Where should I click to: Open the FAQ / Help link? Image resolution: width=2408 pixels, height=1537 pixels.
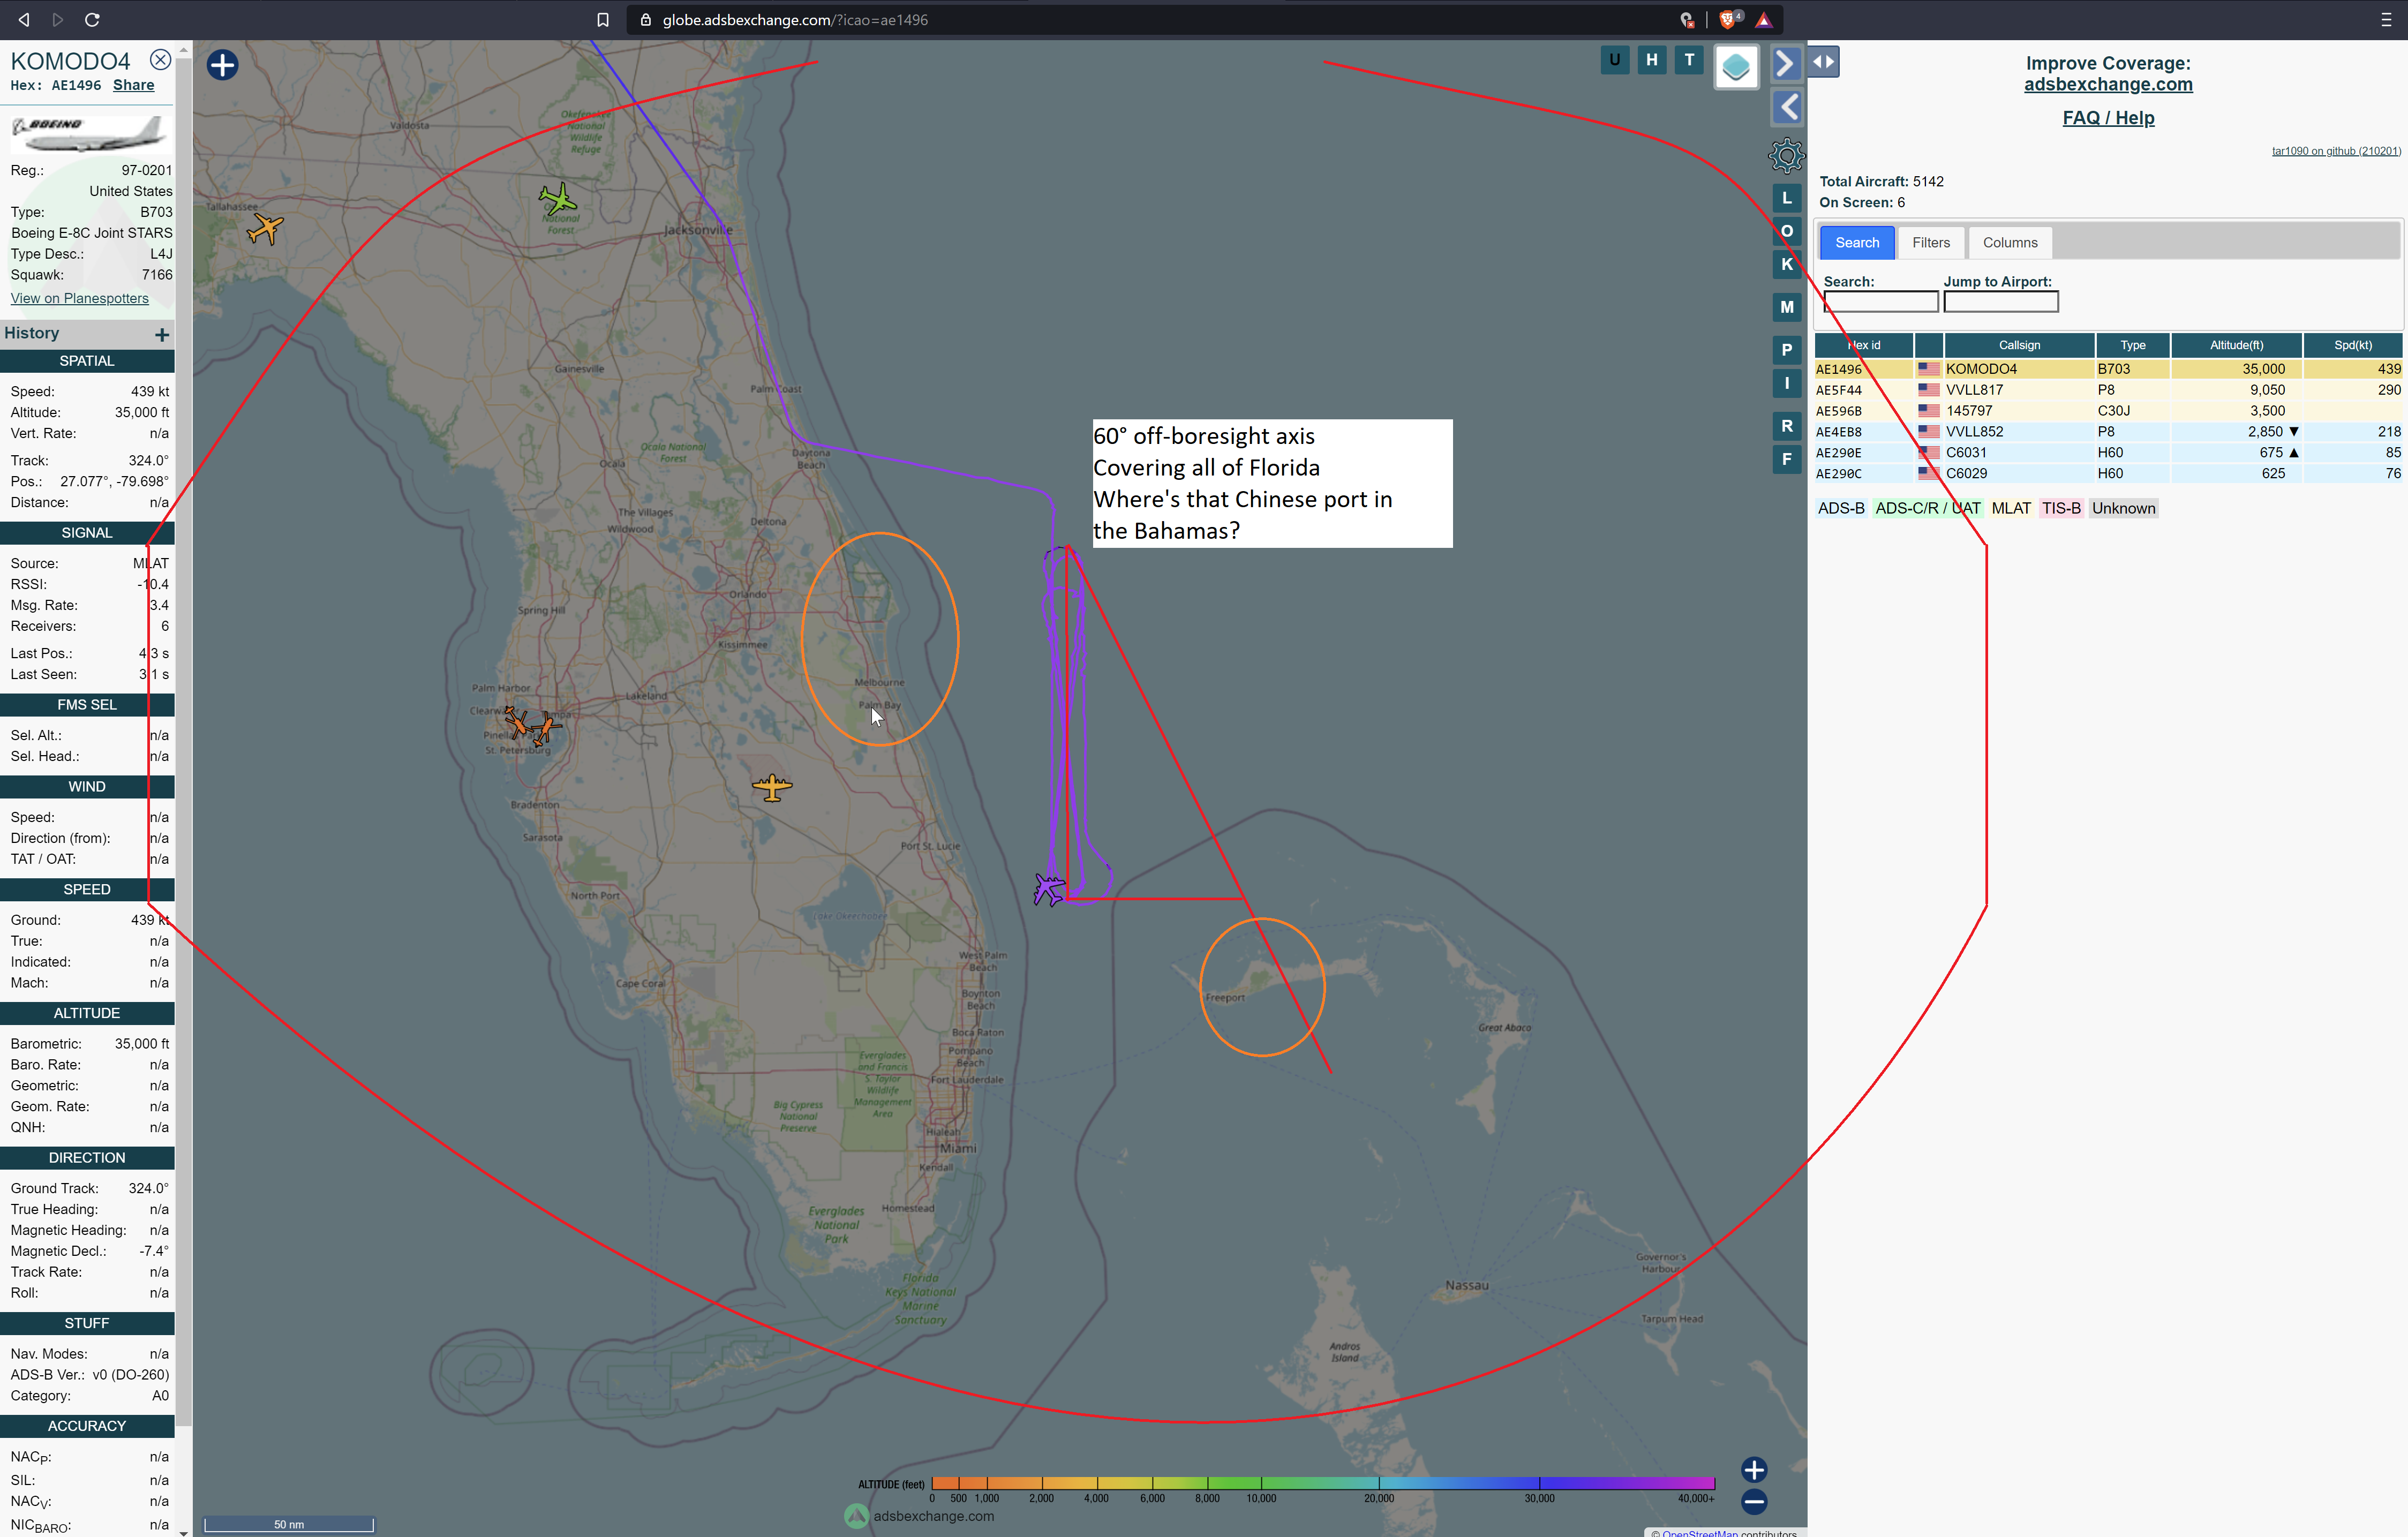click(2107, 118)
